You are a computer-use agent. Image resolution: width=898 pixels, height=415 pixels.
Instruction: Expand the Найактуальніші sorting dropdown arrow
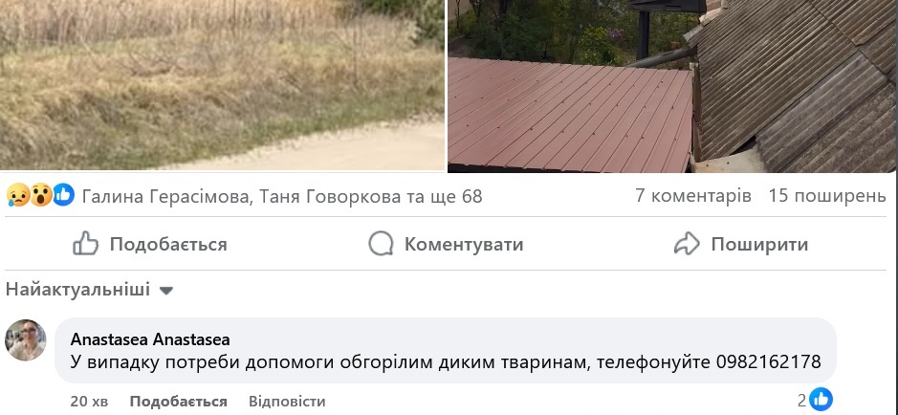point(166,291)
